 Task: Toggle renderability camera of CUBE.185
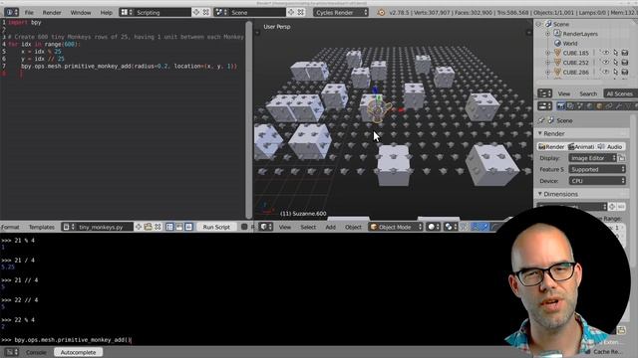click(625, 53)
